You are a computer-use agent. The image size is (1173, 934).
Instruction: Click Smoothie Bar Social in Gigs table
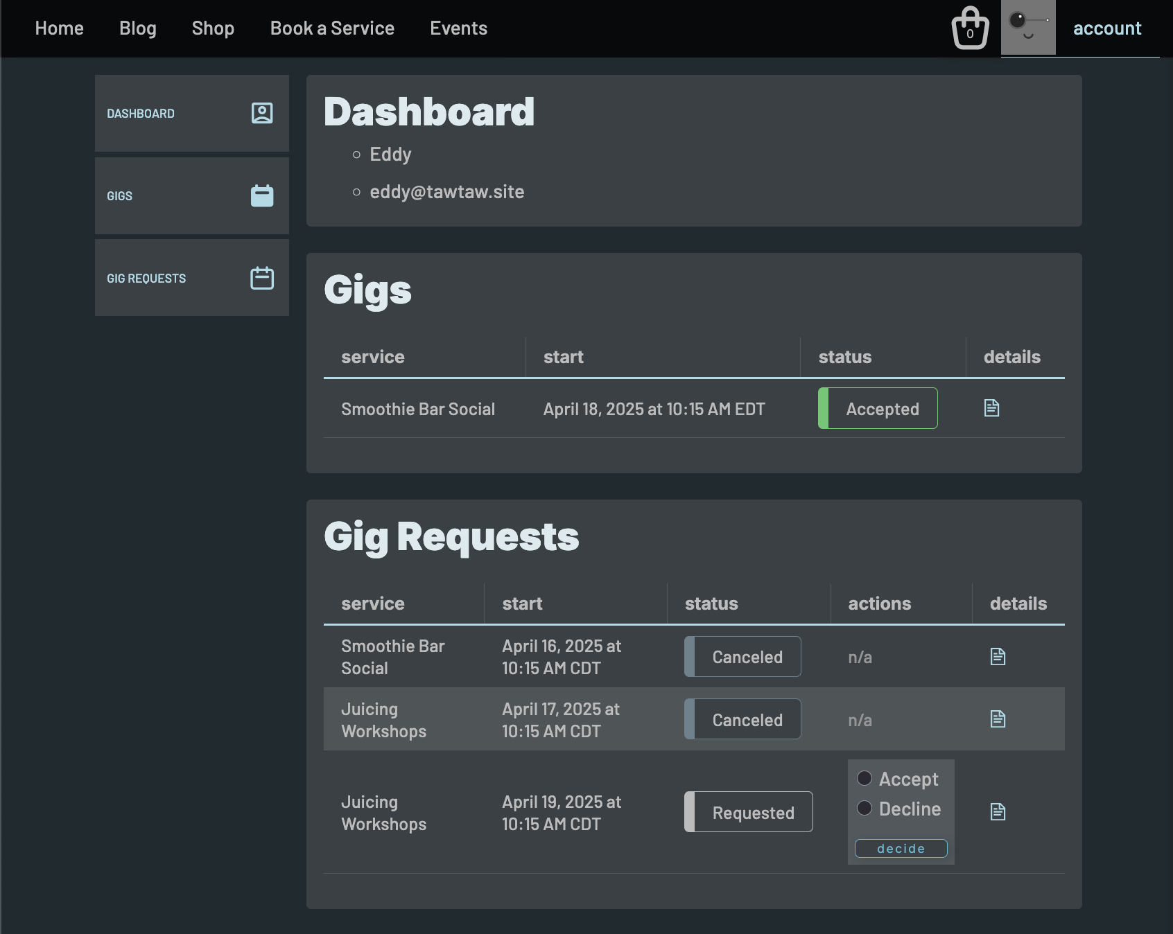coord(418,409)
